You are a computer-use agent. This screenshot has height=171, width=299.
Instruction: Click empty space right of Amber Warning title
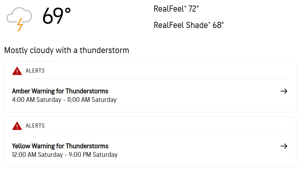pyautogui.click(x=194, y=91)
